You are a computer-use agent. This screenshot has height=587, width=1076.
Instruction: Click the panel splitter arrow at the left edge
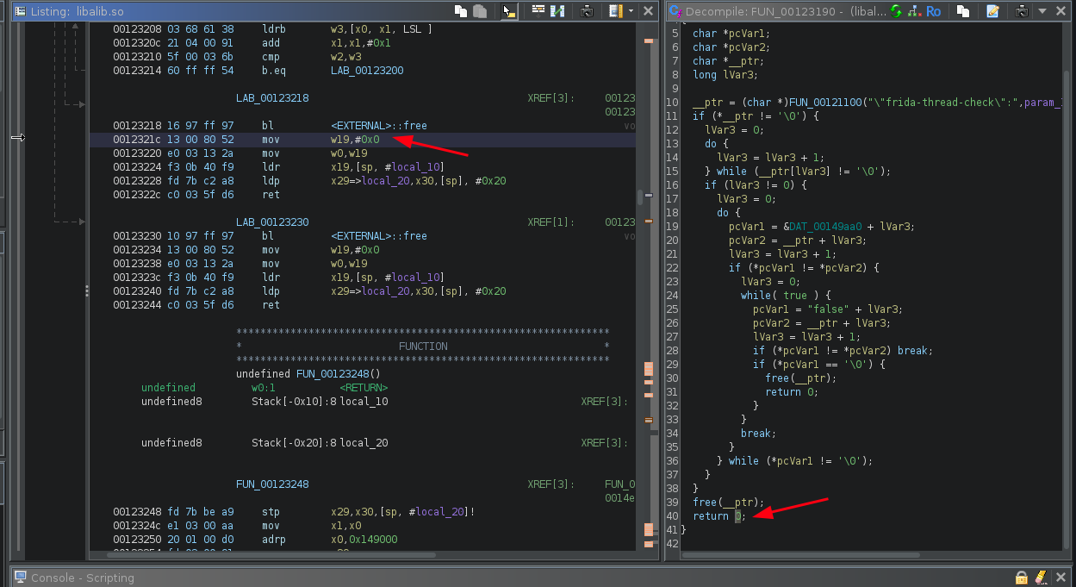tap(17, 138)
